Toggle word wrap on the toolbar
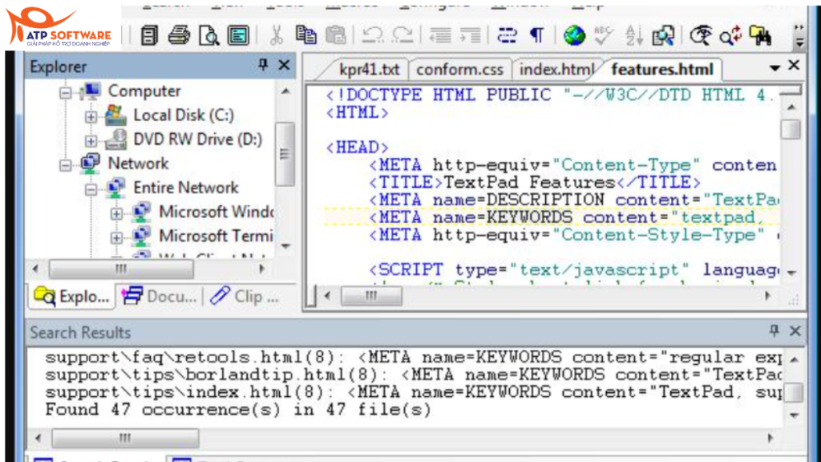This screenshot has width=821, height=462. [508, 35]
